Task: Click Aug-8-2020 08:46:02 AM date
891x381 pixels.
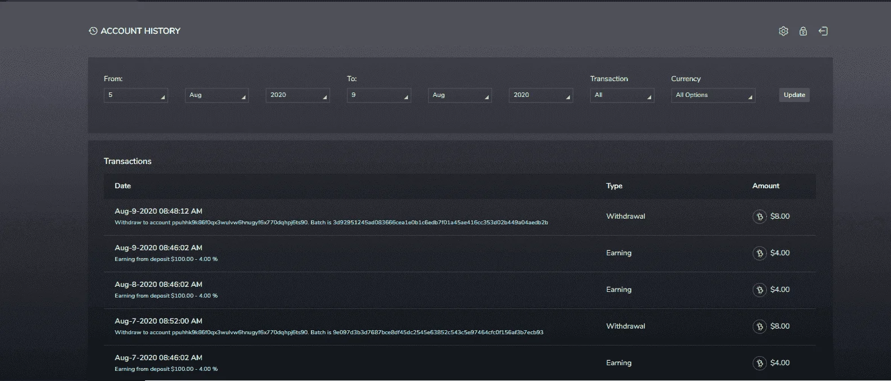Action: point(159,285)
